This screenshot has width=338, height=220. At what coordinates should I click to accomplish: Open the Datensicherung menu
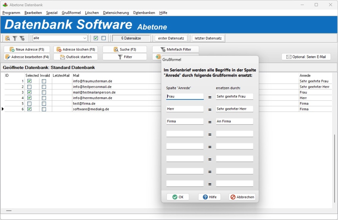[116, 13]
